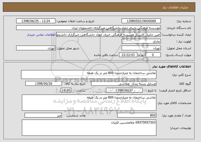The height and width of the screenshot is (142, 201).
Task: Select the تاریخ نیاز به کالا field 1398/06/26
Action: pos(44,84)
